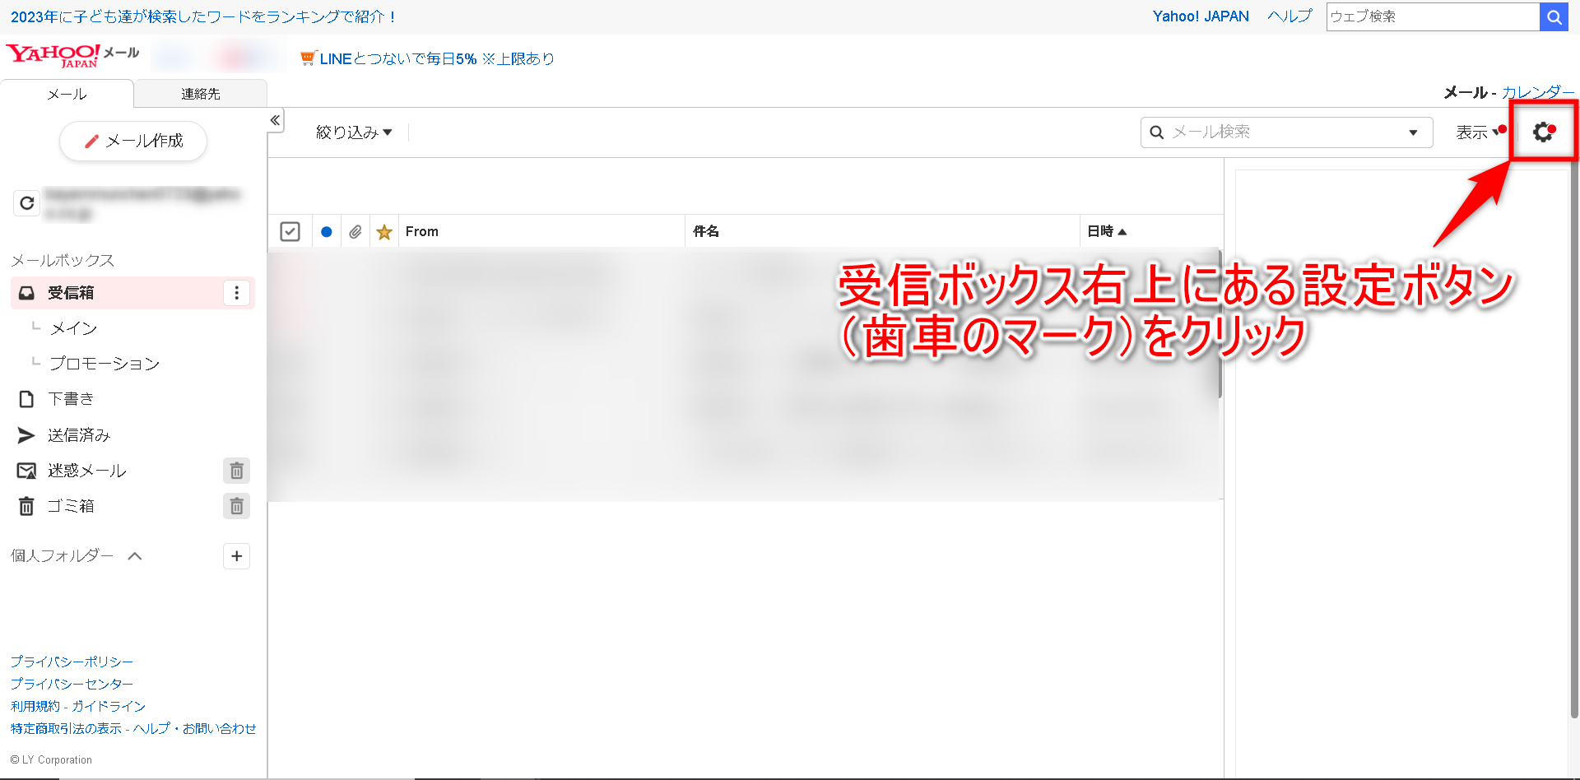Expand the mail search options arrow

click(1413, 132)
